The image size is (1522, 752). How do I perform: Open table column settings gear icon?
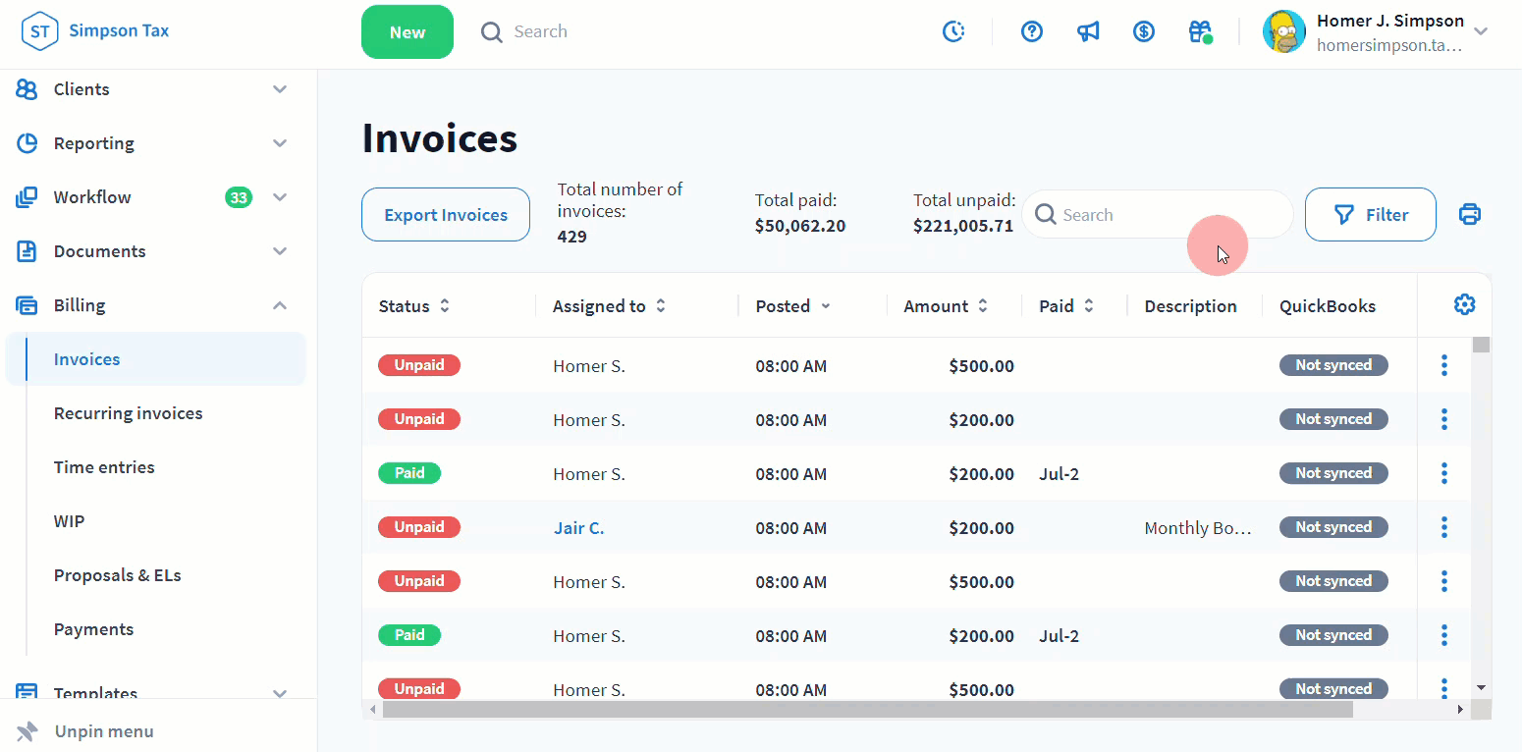[1464, 305]
